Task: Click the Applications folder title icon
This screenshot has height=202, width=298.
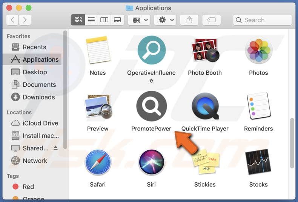Action: click(x=129, y=8)
